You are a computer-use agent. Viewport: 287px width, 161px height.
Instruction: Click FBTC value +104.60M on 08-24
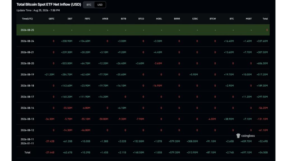point(85,41)
